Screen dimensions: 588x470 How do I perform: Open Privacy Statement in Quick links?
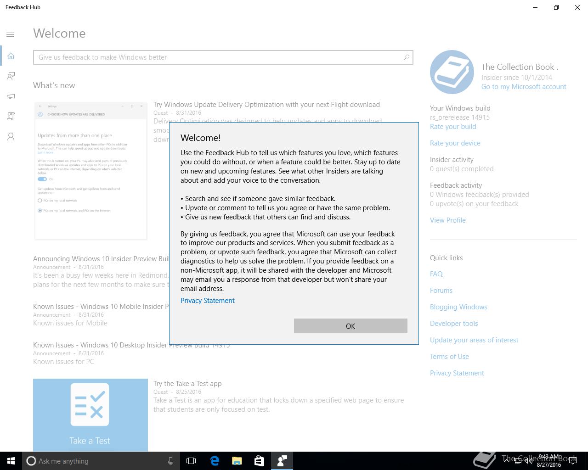coord(457,373)
